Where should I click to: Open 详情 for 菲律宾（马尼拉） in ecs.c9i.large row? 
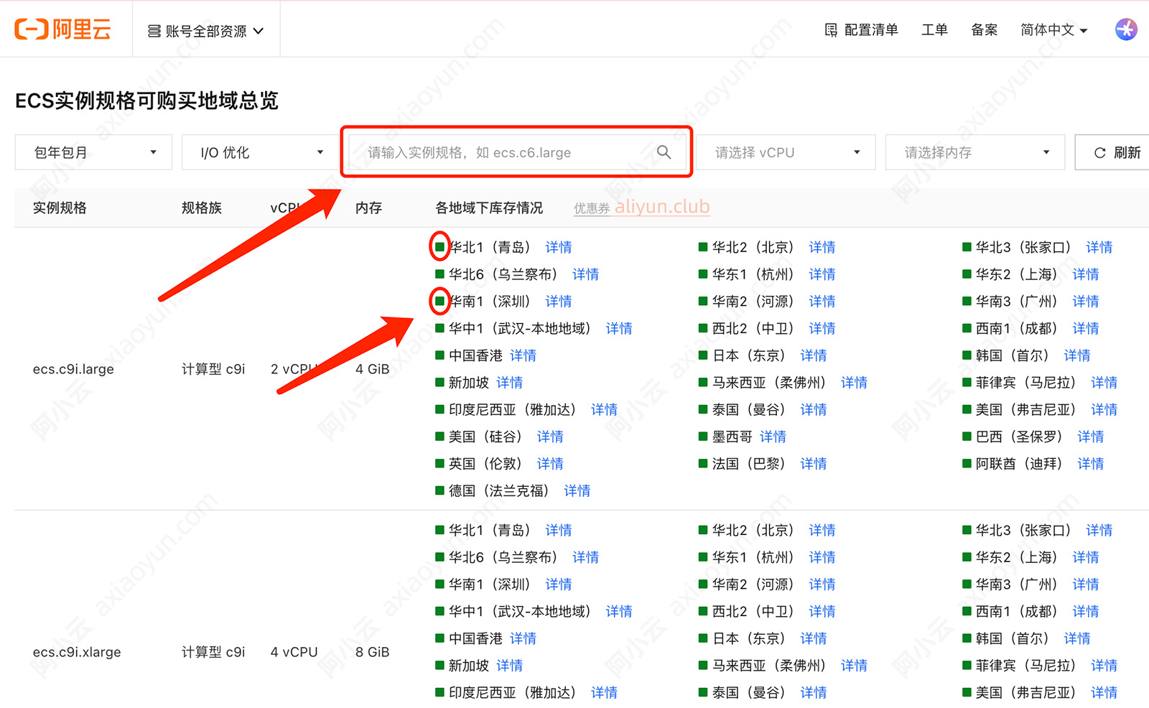1104,383
